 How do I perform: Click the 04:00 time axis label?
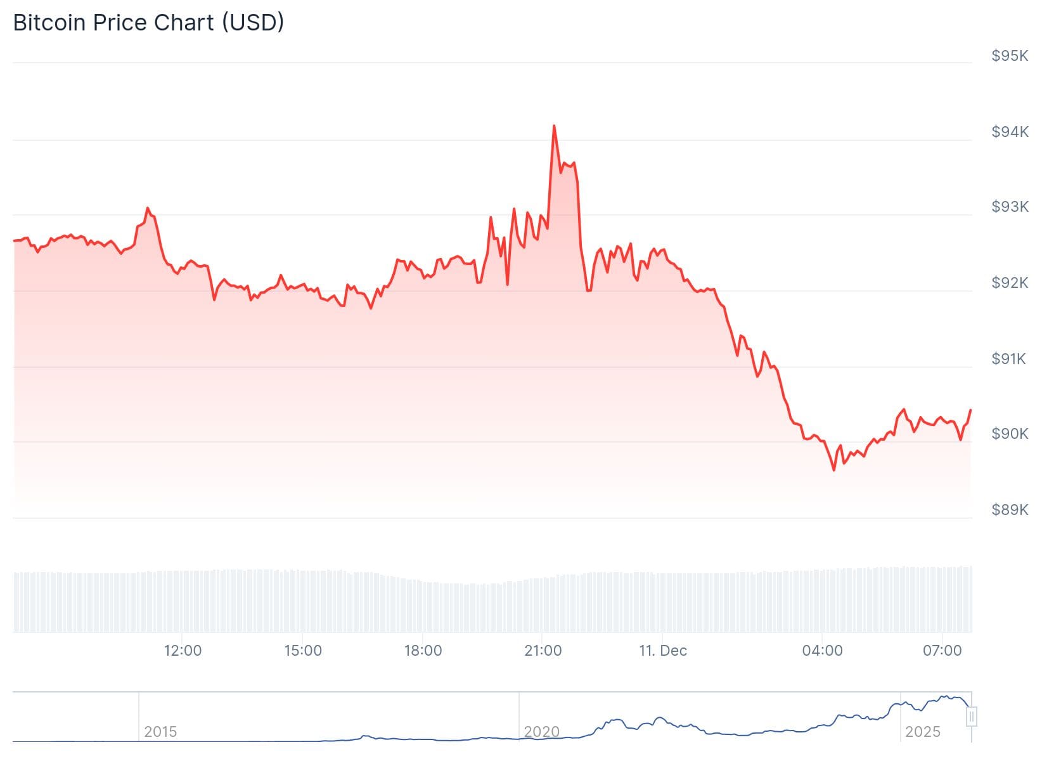pyautogui.click(x=822, y=651)
